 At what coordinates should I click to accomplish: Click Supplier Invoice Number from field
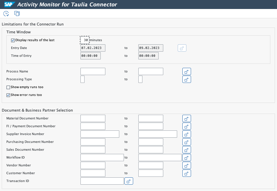[100, 134]
